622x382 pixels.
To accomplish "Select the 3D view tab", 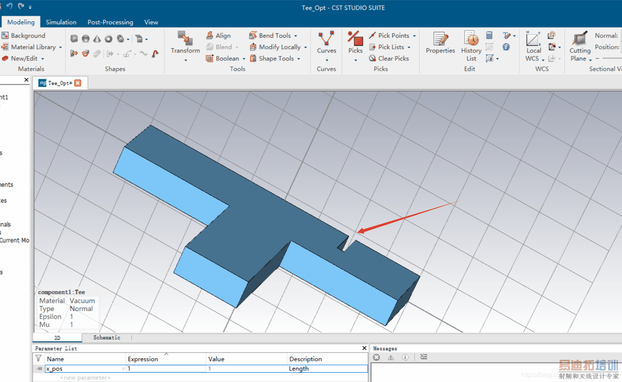I will (x=57, y=338).
